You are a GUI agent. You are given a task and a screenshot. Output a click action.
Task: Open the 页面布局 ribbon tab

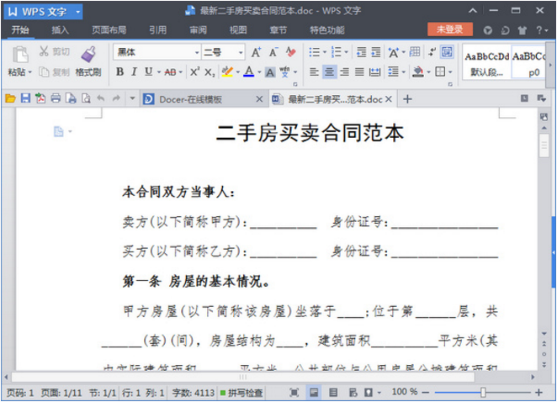pyautogui.click(x=109, y=30)
